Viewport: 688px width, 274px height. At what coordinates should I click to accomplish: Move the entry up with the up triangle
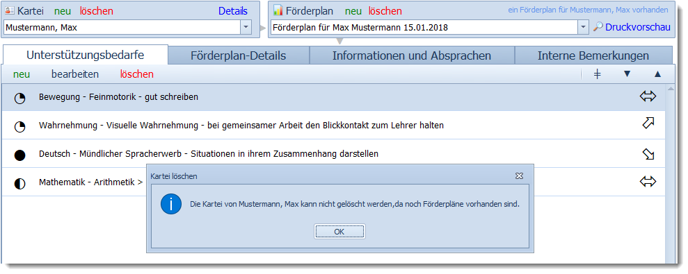point(657,74)
